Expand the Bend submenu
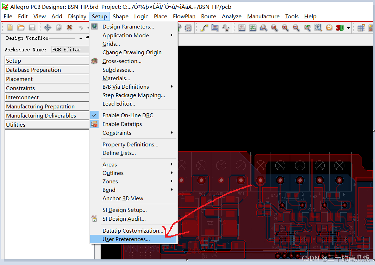The image size is (375, 265). [172, 190]
